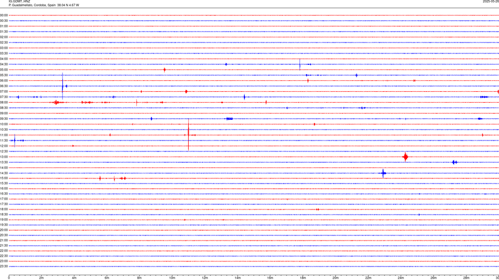Viewport: 499px width, 280px height.
Task: Select the 08:30 trace time label
Action: [4, 108]
